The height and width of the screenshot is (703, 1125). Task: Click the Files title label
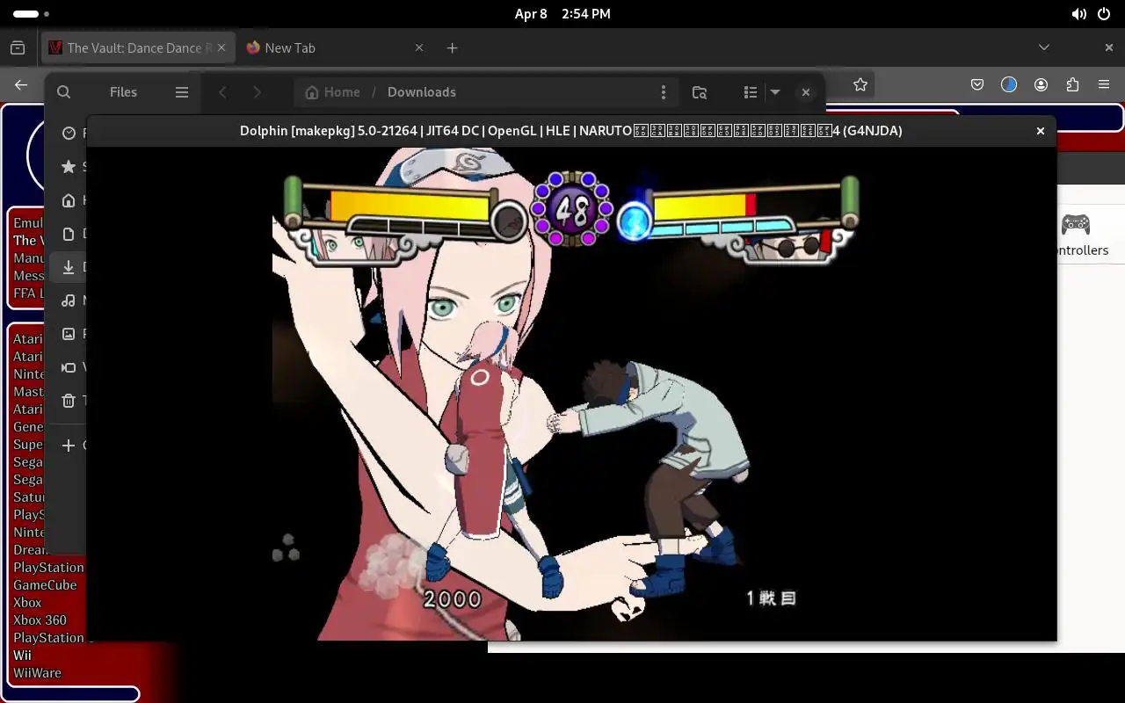pos(123,92)
